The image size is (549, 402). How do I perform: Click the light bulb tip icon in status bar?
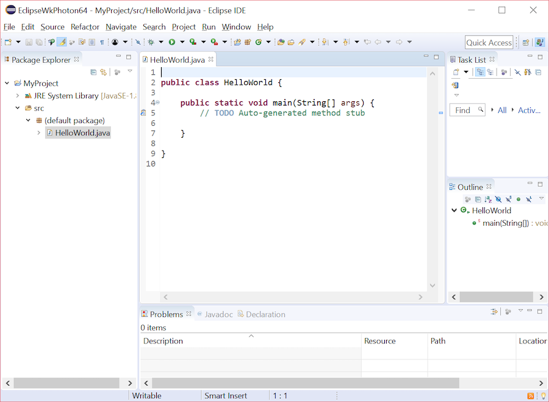(x=543, y=396)
